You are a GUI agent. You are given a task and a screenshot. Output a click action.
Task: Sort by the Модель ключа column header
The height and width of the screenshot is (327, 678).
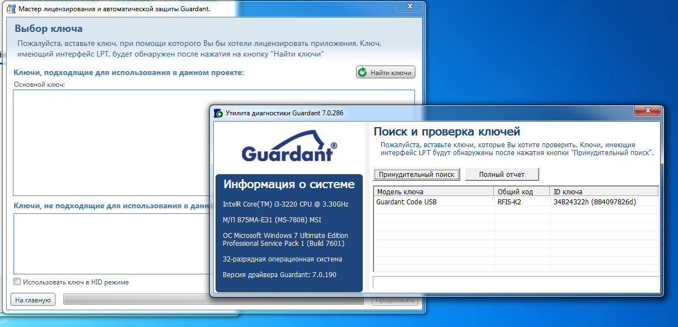(x=433, y=191)
